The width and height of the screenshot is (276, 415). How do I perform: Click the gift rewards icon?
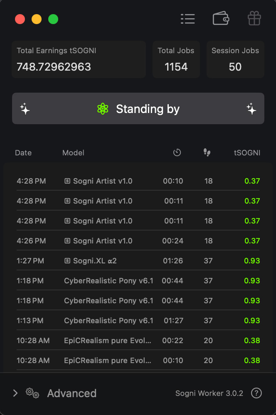click(x=254, y=19)
